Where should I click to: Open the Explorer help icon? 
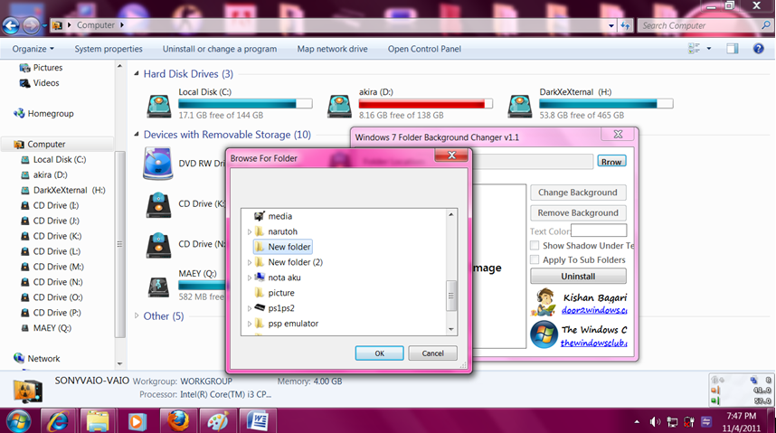tap(758, 49)
